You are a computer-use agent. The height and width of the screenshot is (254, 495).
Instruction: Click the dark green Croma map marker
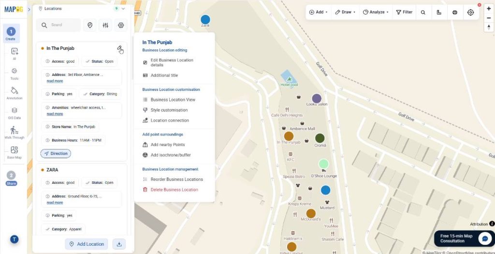pos(320,138)
